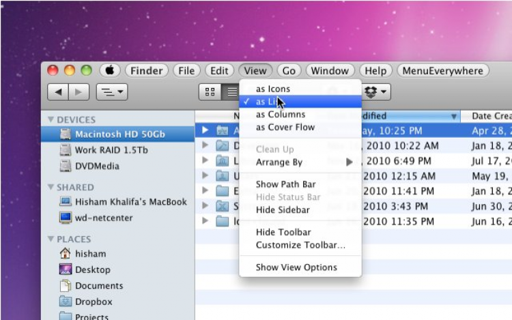Viewport: 512px width, 320px height.
Task: Choose checked 'as List' menu item
Action: [x=300, y=102]
